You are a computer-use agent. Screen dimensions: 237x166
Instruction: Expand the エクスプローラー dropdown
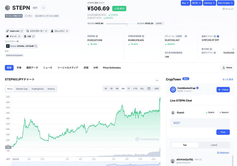click(x=37, y=31)
